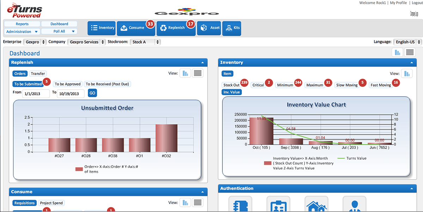Select To be Received (Post Due) filter
Viewport: 423px width, 212px height.
[108, 84]
